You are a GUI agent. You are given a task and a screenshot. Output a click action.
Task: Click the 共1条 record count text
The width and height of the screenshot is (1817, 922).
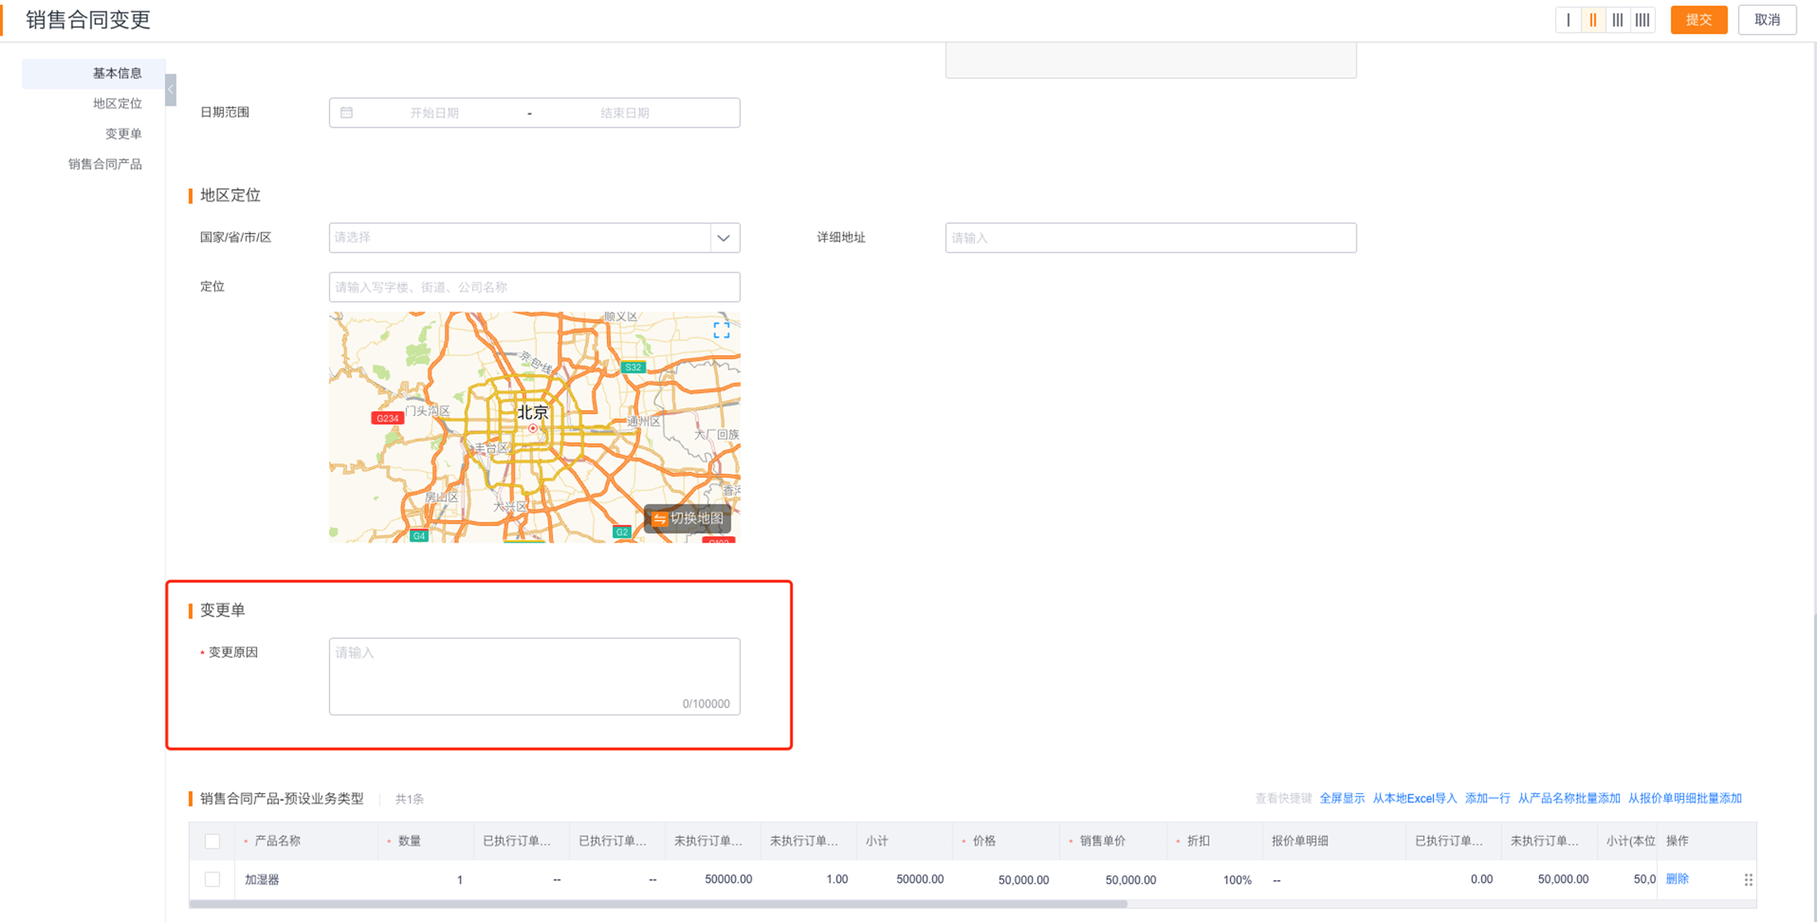pyautogui.click(x=409, y=799)
